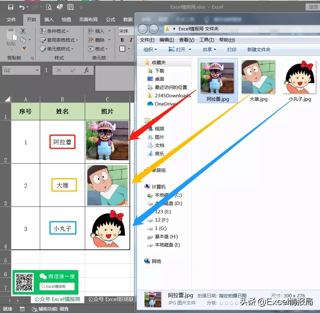Click the 打印 button in Explorer

232,49
